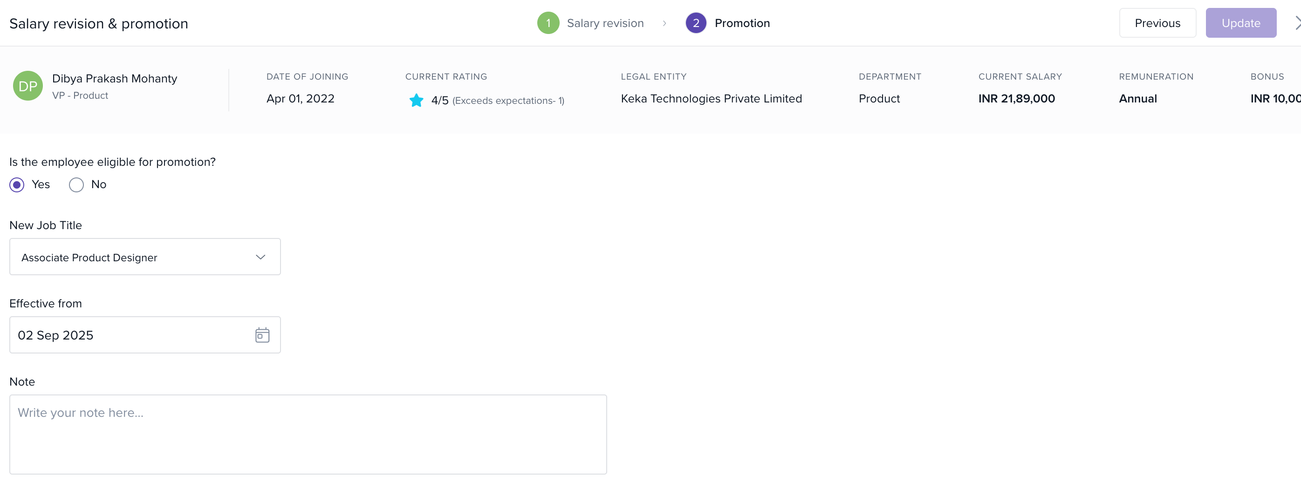Select Yes for promotion eligibility
The image size is (1301, 489).
point(17,185)
